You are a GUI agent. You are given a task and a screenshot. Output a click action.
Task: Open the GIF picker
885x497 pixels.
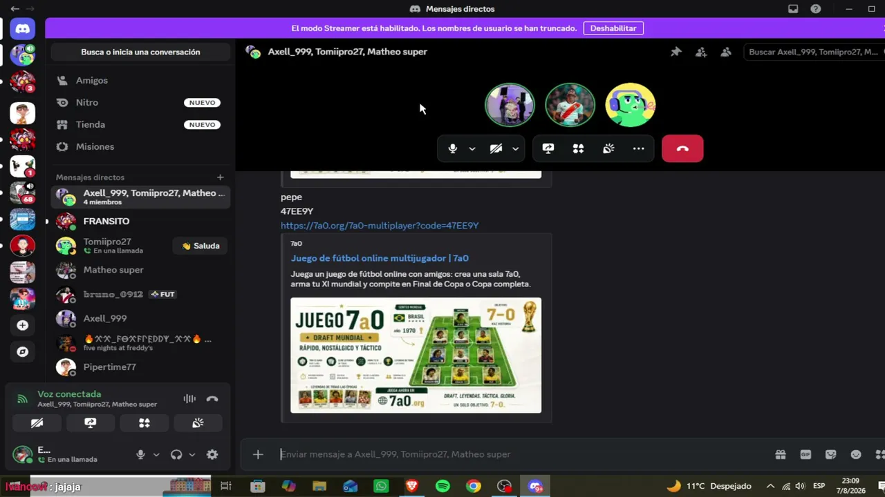[805, 454]
